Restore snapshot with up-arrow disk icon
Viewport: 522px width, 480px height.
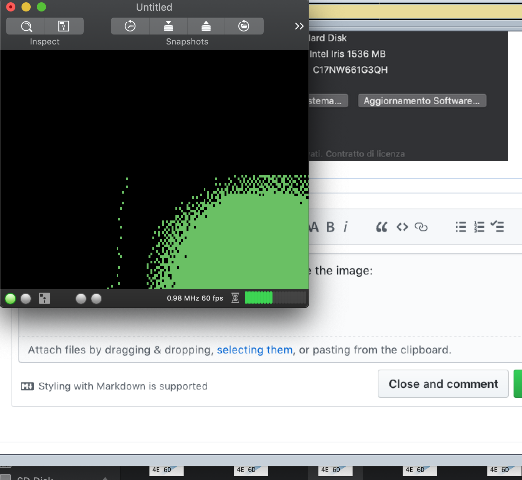(206, 26)
